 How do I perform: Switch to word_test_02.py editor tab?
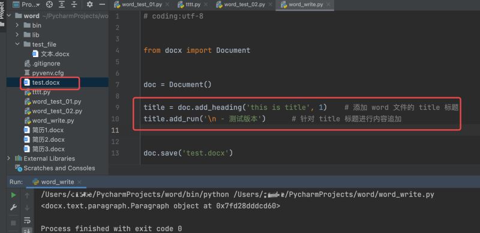(x=244, y=5)
